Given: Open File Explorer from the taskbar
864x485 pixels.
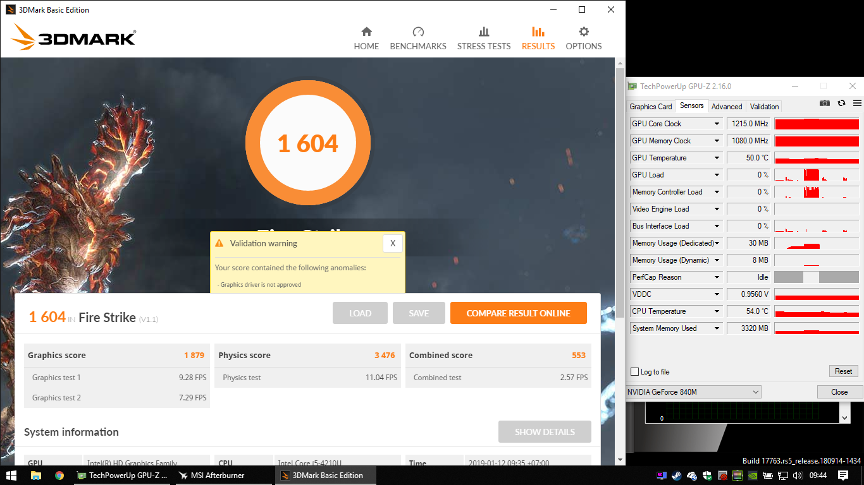Looking at the screenshot, I should click(x=36, y=476).
